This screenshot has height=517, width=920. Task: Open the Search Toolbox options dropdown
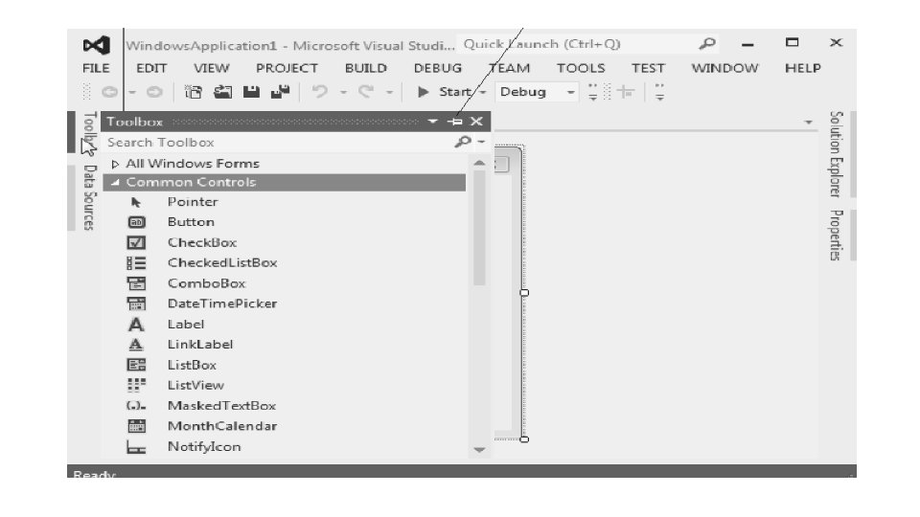(481, 142)
